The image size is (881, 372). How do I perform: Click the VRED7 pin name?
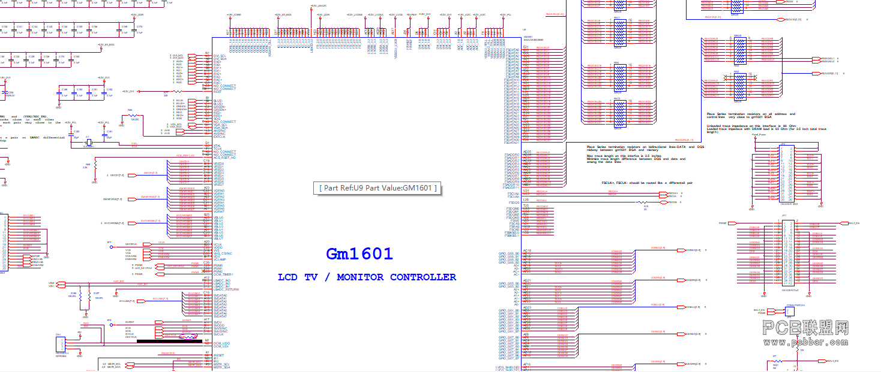tap(219, 185)
